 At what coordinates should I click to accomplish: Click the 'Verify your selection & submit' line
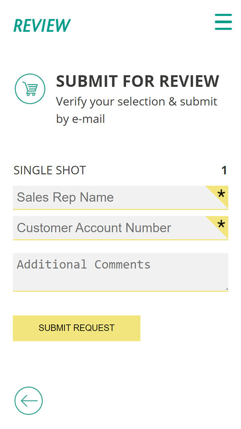tap(137, 101)
